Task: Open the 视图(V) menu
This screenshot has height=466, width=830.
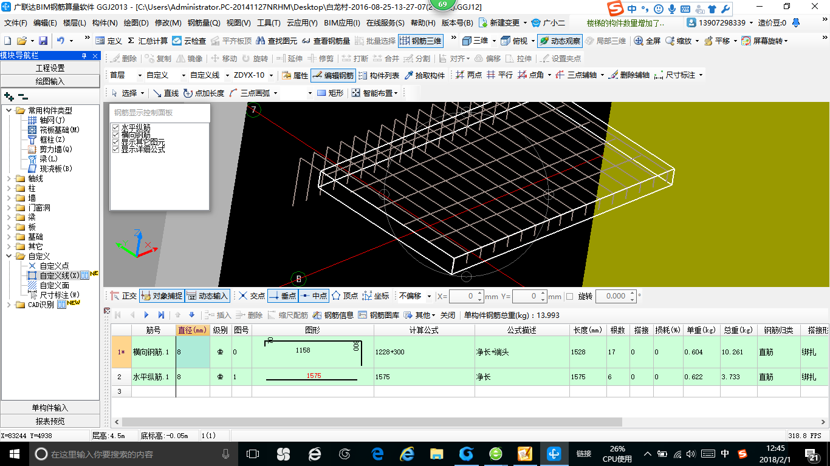Action: pos(238,23)
